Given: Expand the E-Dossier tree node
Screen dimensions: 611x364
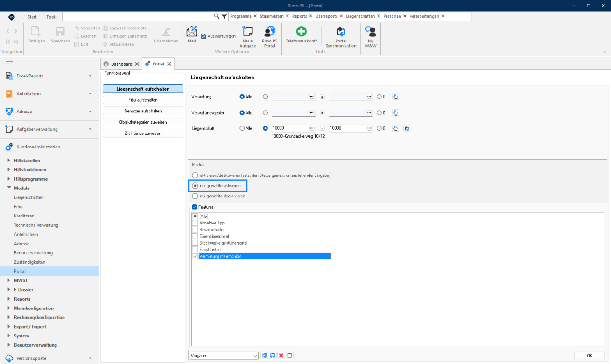Looking at the screenshot, I should click(x=9, y=290).
